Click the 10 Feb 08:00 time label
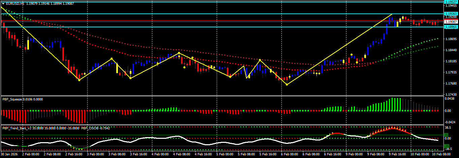The width and height of the screenshot is (459, 158). pos(441,154)
